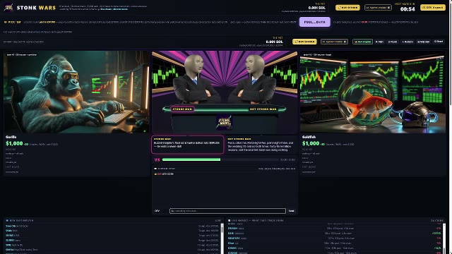
Task: Click the 00:54 next match countdown
Action: point(408,9)
